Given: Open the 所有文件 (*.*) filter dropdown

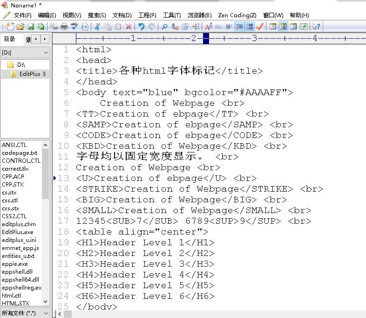Looking at the screenshot, I should click(x=25, y=313).
